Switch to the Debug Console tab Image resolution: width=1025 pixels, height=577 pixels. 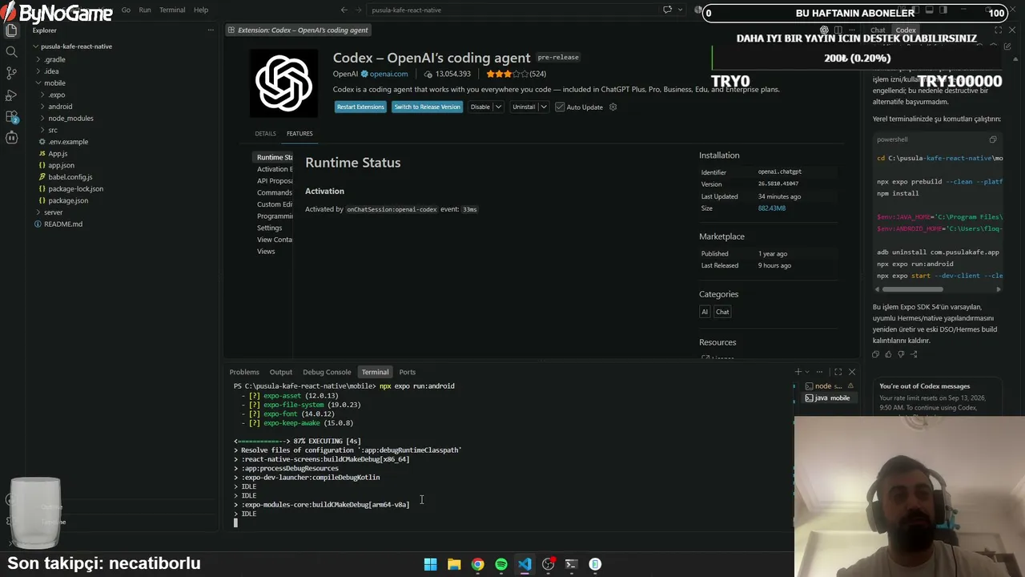click(x=327, y=372)
